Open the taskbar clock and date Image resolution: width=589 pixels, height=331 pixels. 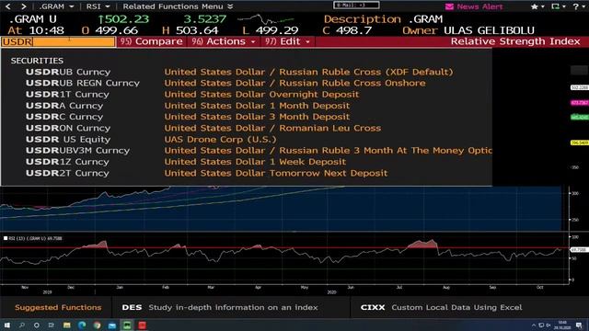(x=562, y=325)
